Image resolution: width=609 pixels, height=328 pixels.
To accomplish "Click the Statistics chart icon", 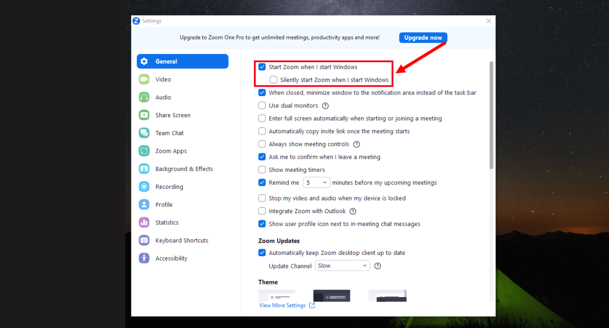I will (144, 223).
